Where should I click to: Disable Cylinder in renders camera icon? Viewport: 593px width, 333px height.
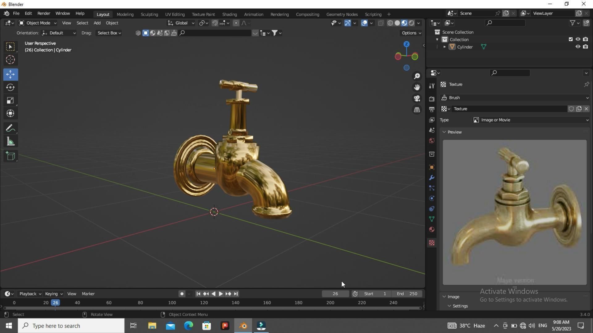point(585,47)
